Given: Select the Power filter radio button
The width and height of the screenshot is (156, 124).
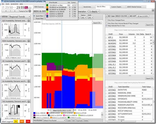Looking at the screenshot, I should [x=34, y=19].
